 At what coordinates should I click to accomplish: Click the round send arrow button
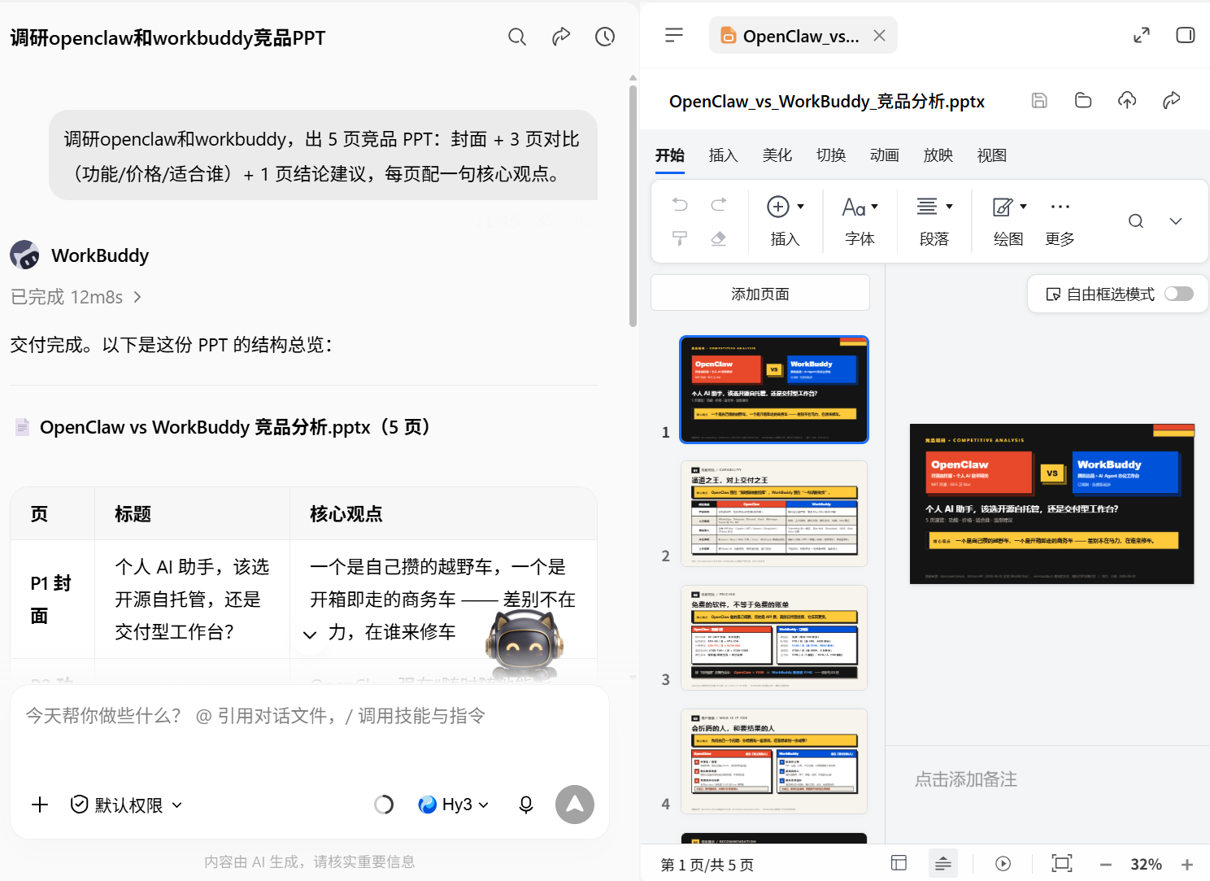pyautogui.click(x=575, y=805)
